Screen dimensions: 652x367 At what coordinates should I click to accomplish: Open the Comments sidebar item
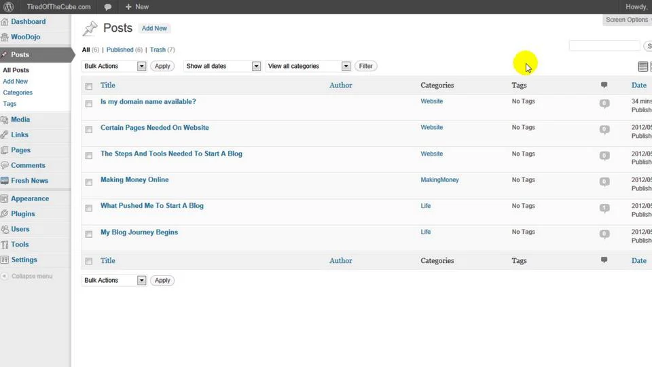coord(28,165)
